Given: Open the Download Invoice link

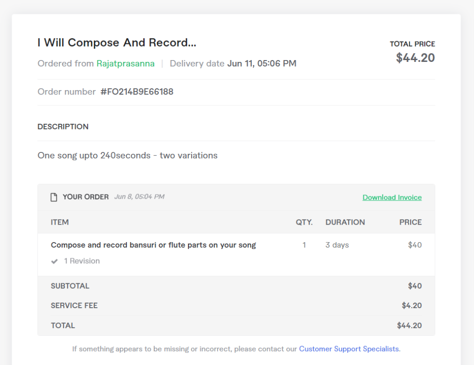Looking at the screenshot, I should pos(392,197).
